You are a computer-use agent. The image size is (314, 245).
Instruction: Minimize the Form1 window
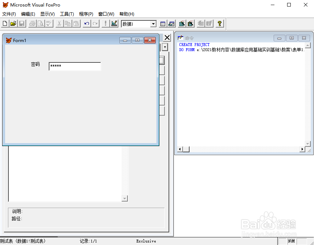pyautogui.click(x=125, y=40)
